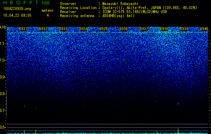Click the 0933 time marker
211x134 pixels.
coord(63,29)
